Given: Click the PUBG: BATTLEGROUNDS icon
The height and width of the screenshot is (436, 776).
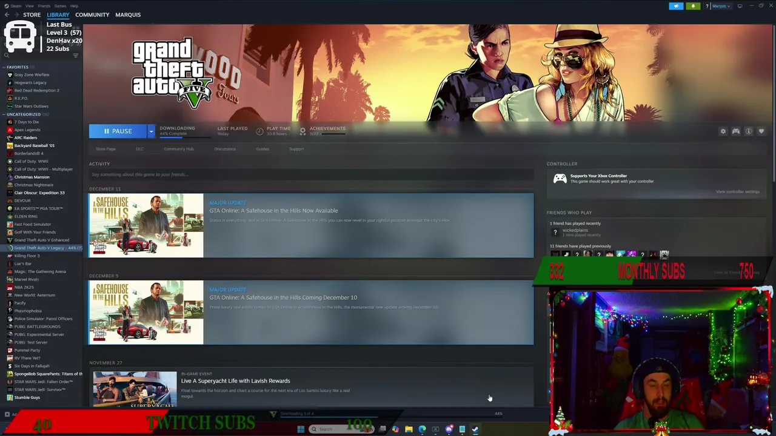Looking at the screenshot, I should 10,326.
